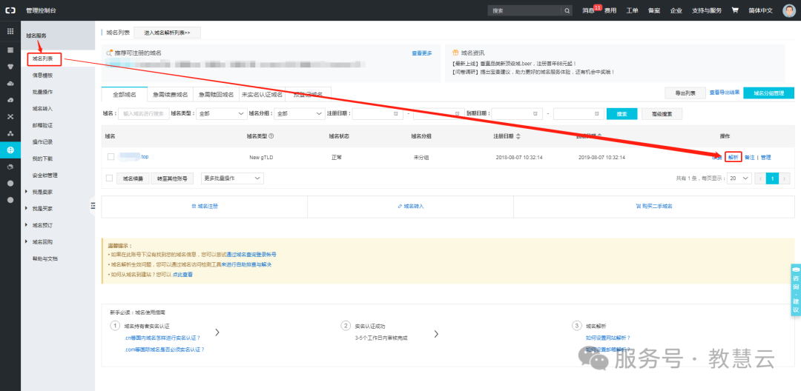Switch to the 急需续费域名 tab

coord(170,95)
